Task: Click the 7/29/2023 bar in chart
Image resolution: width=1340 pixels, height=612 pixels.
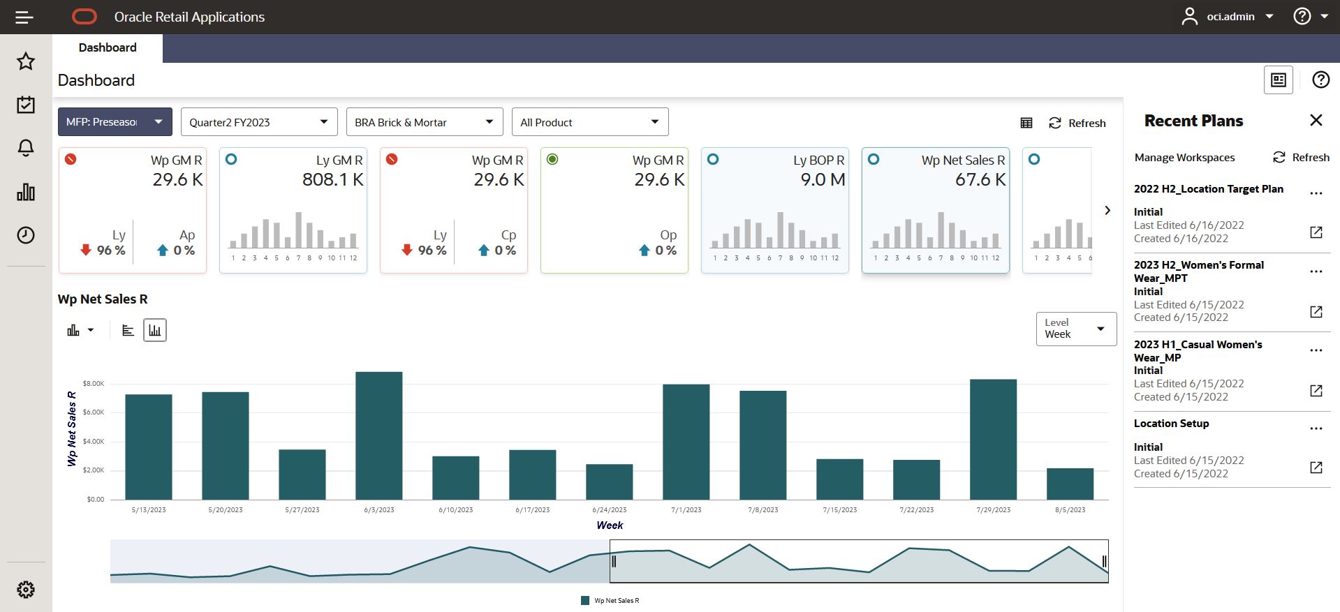Action: pyautogui.click(x=994, y=440)
